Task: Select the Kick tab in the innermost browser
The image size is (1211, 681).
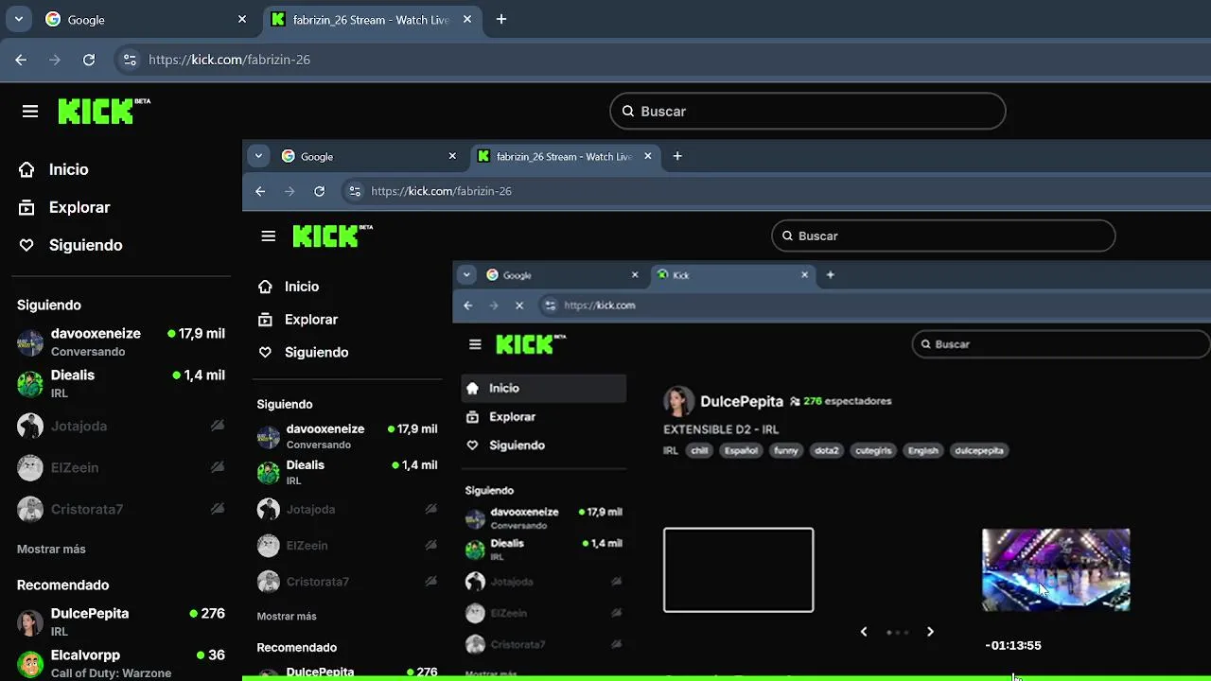Action: tap(733, 275)
